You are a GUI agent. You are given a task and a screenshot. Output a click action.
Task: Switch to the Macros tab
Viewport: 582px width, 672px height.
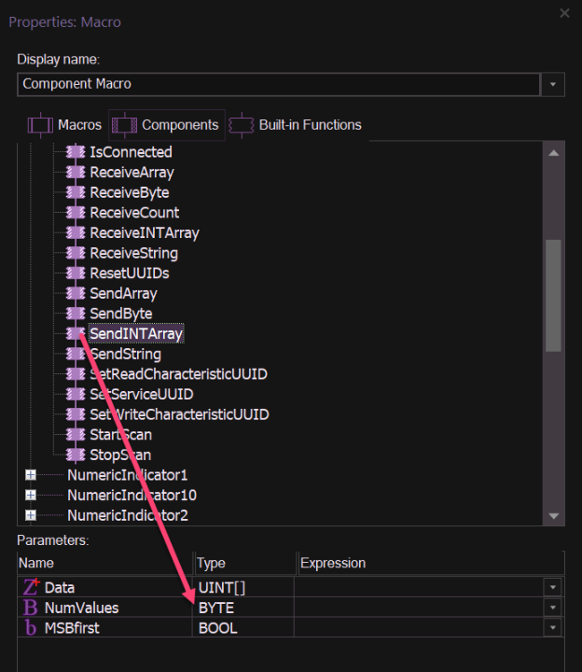[x=65, y=125]
